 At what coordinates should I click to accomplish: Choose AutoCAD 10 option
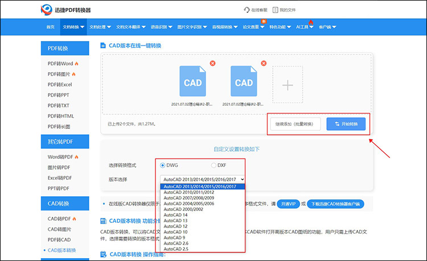click(202, 232)
